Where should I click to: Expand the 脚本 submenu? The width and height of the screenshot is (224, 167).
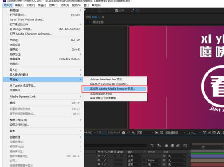tap(43, 131)
